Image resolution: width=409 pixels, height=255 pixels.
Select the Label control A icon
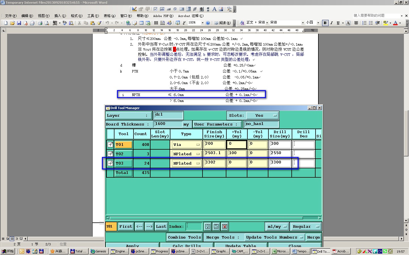(x=214, y=9)
